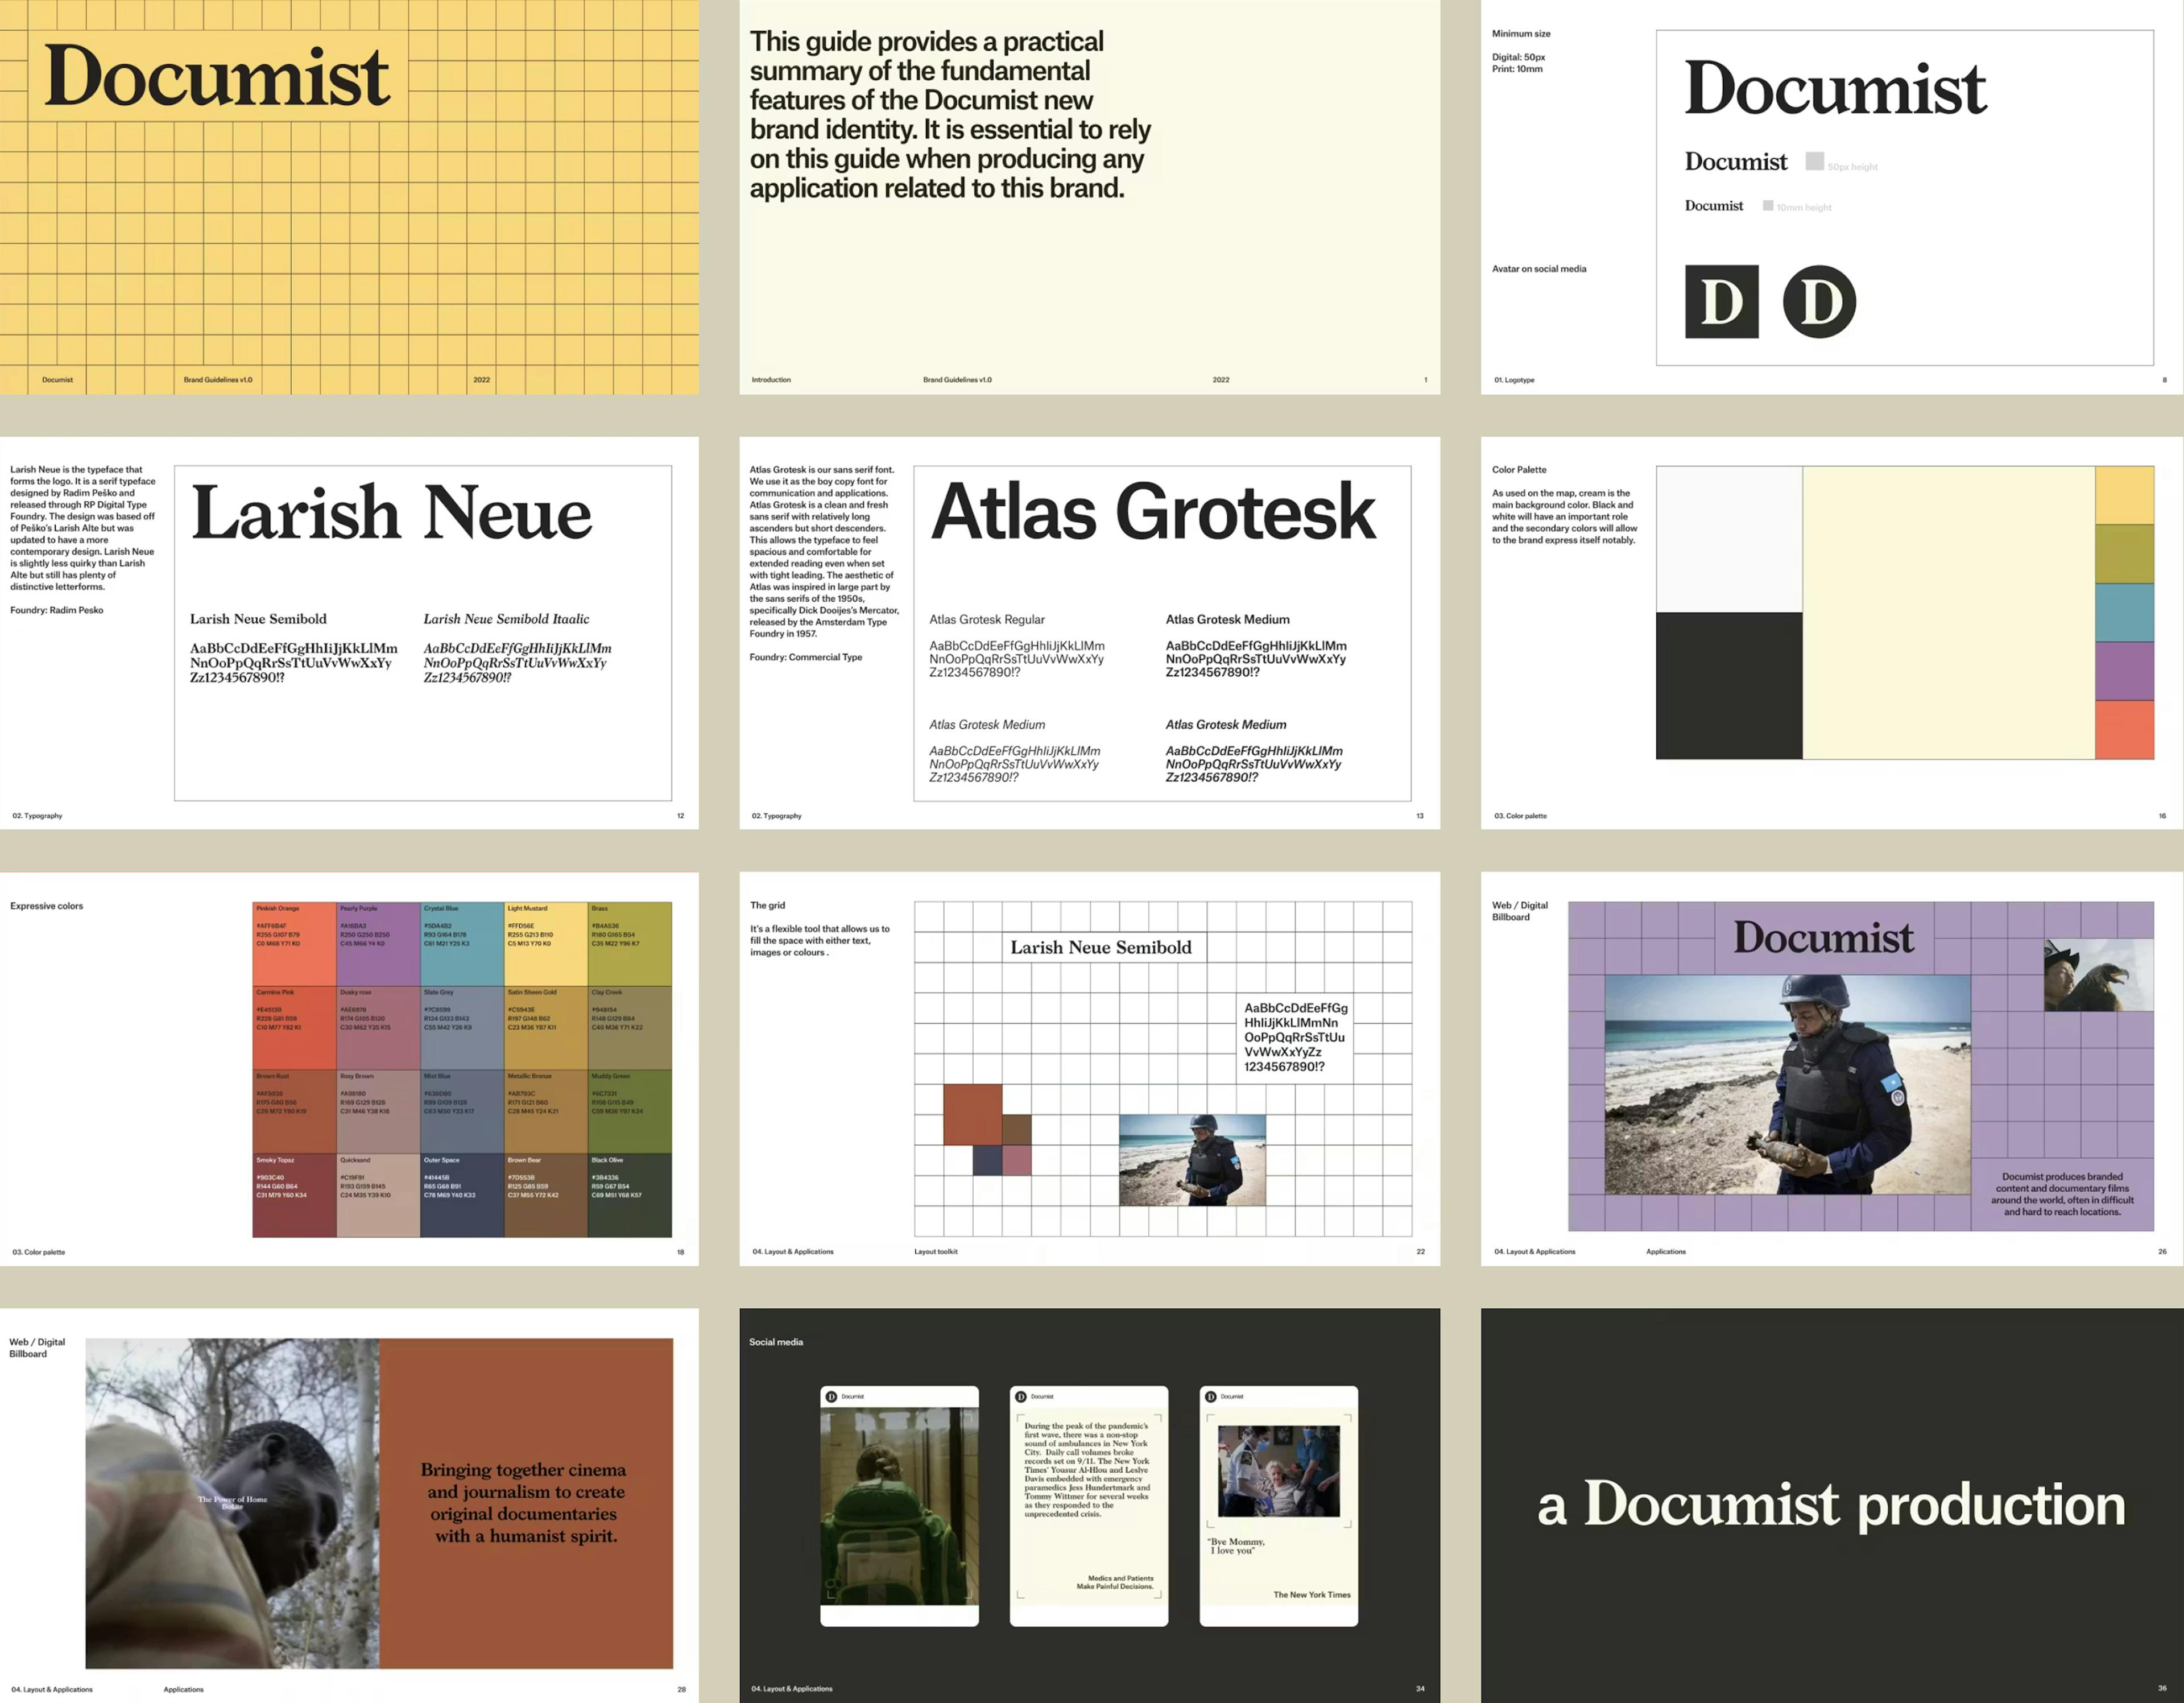
Task: Click the square D avatar icon
Action: click(x=1721, y=302)
